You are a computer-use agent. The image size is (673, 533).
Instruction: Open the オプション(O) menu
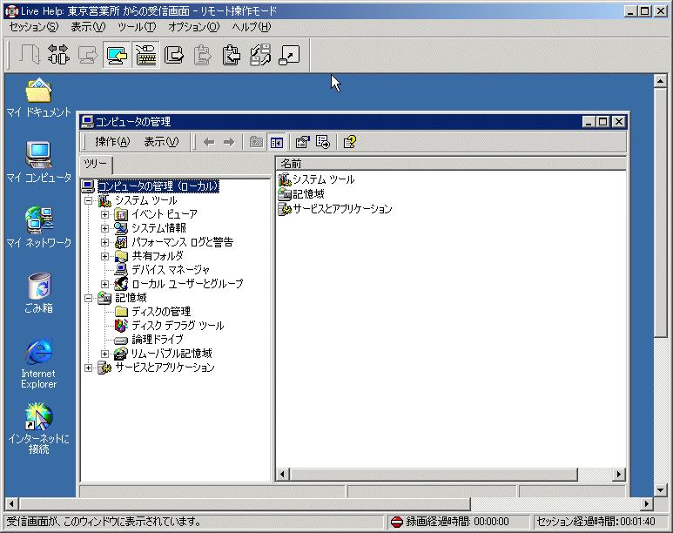pos(193,27)
